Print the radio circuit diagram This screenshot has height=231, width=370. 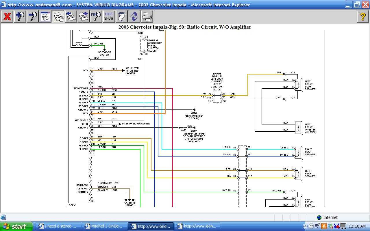[x=147, y=16]
